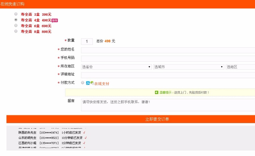Click status text 10分钟前已发货

(72, 138)
